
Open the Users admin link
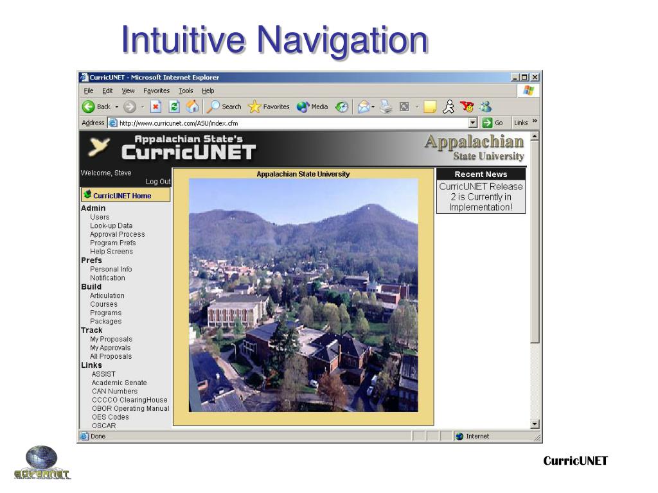[x=100, y=217]
